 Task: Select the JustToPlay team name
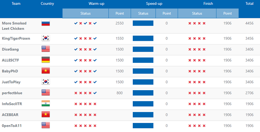coord(11,82)
